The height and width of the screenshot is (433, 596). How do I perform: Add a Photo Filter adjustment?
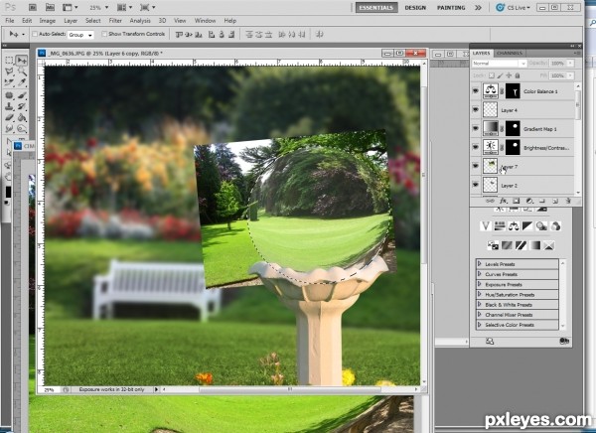[x=541, y=226]
